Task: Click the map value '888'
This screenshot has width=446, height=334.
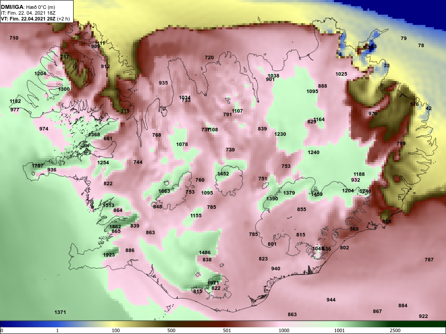Action: point(322,86)
